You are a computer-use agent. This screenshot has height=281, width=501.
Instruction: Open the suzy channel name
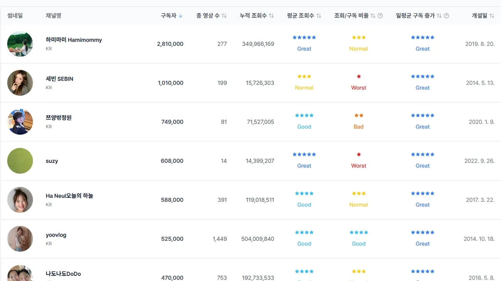[x=52, y=161]
